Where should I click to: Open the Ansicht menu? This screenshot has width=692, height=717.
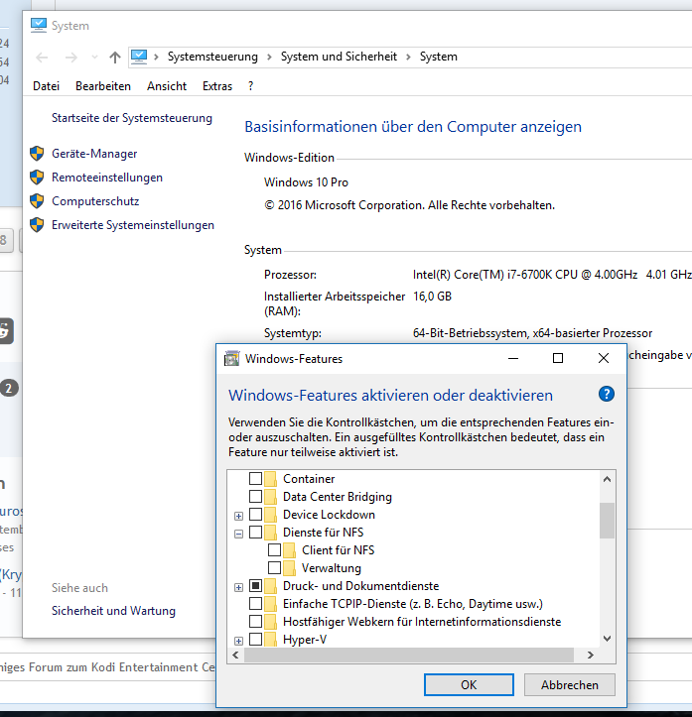167,86
